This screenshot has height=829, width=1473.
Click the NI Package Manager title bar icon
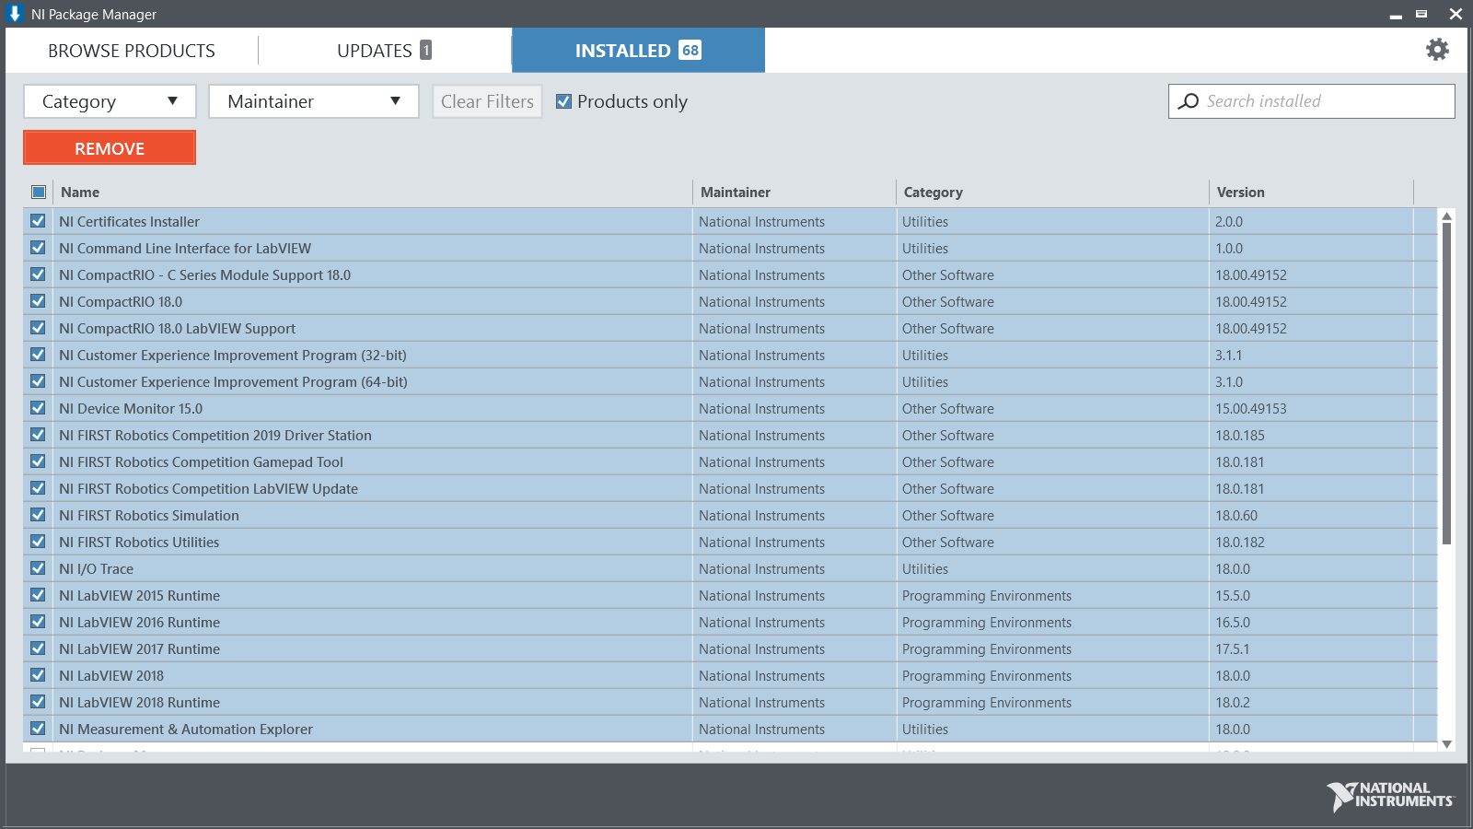click(13, 14)
